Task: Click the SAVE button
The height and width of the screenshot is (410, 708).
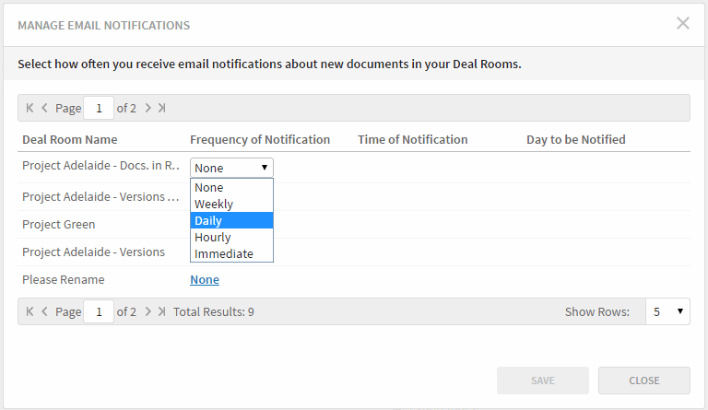Action: (543, 381)
